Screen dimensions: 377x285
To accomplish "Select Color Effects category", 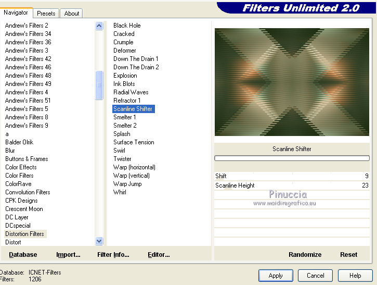I will [x=21, y=167].
